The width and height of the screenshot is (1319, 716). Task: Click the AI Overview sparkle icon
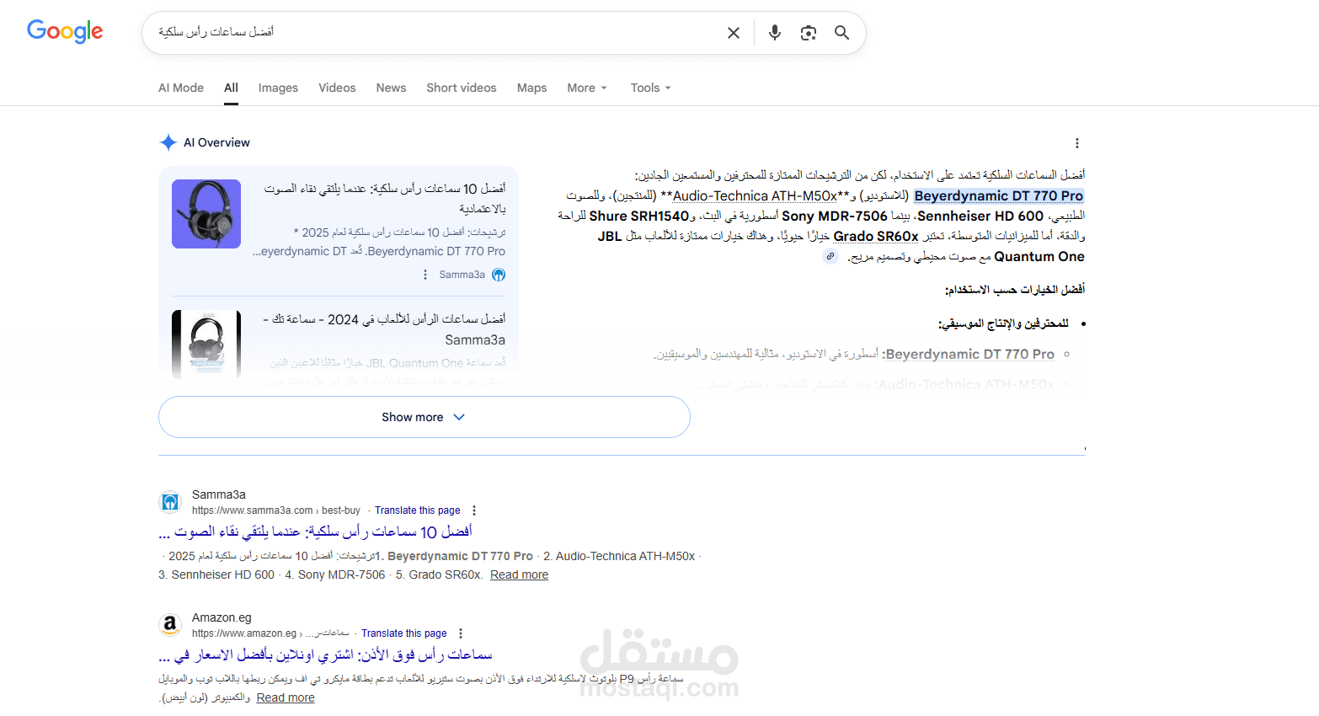[x=168, y=142]
